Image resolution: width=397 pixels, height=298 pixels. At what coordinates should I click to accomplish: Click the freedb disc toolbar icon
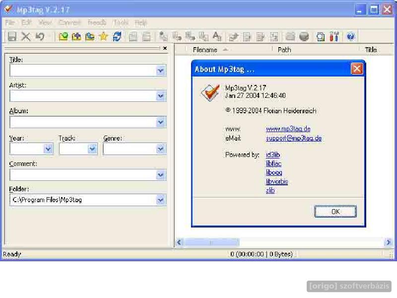pyautogui.click(x=304, y=36)
